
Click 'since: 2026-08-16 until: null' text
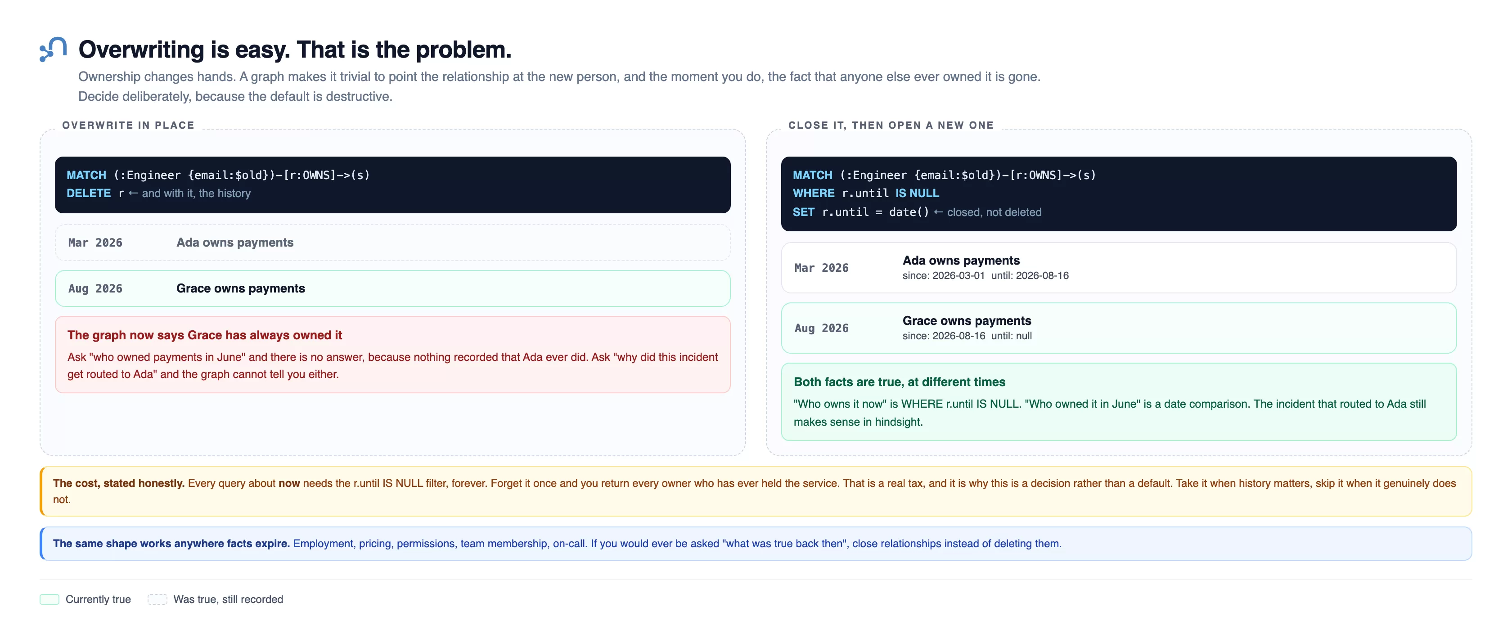(967, 336)
